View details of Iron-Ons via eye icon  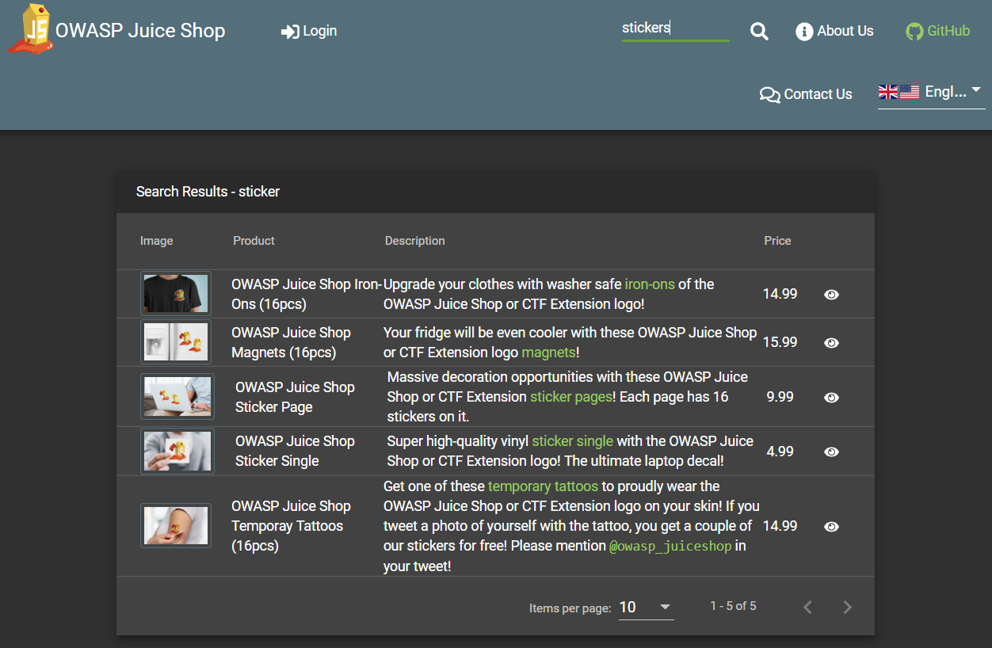(x=831, y=295)
